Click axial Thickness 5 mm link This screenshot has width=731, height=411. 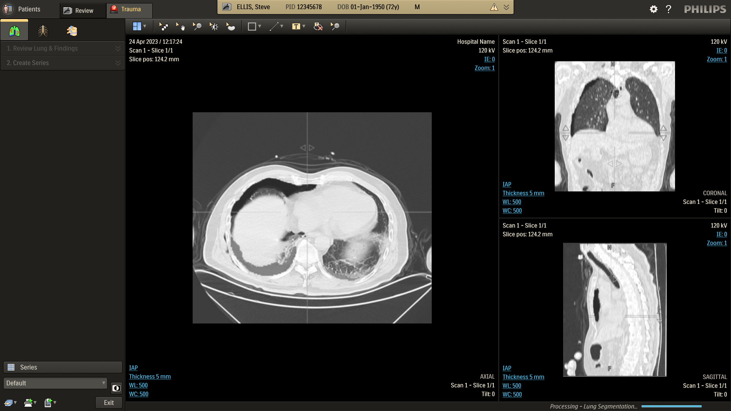tap(150, 376)
